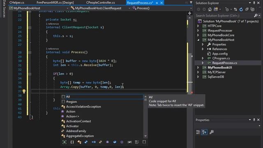Viewport: 263px width, 148px height.
Task: Expand the HTTPCore project node
Action: pyautogui.click(x=198, y=26)
